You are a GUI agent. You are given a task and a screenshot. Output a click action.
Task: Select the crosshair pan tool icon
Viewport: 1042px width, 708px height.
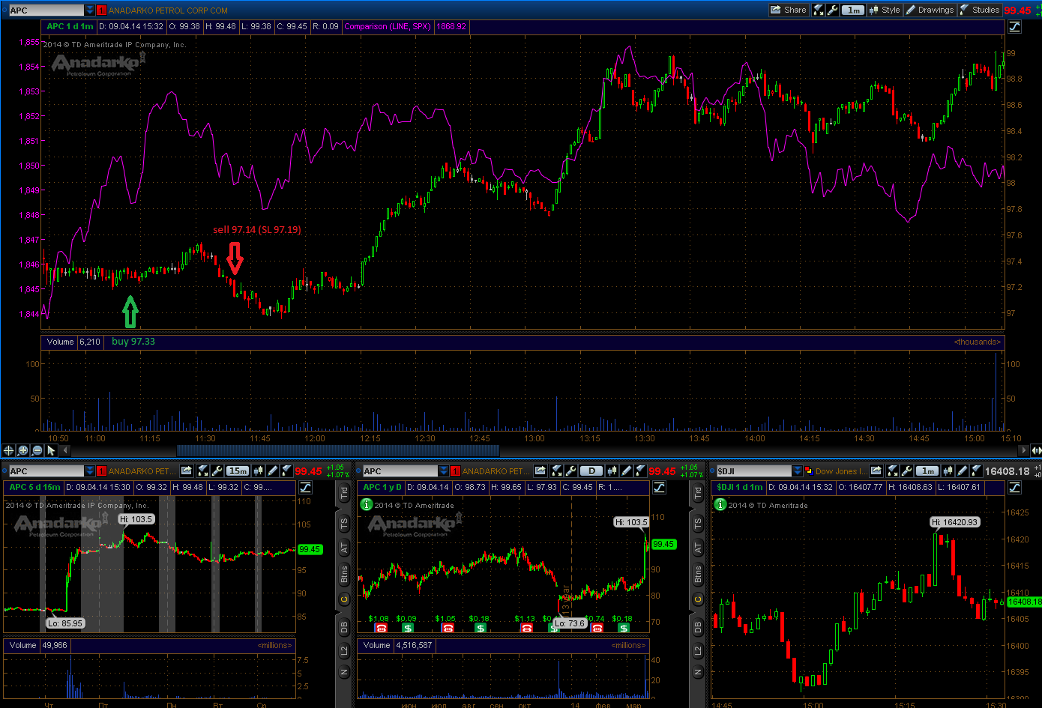coord(8,450)
